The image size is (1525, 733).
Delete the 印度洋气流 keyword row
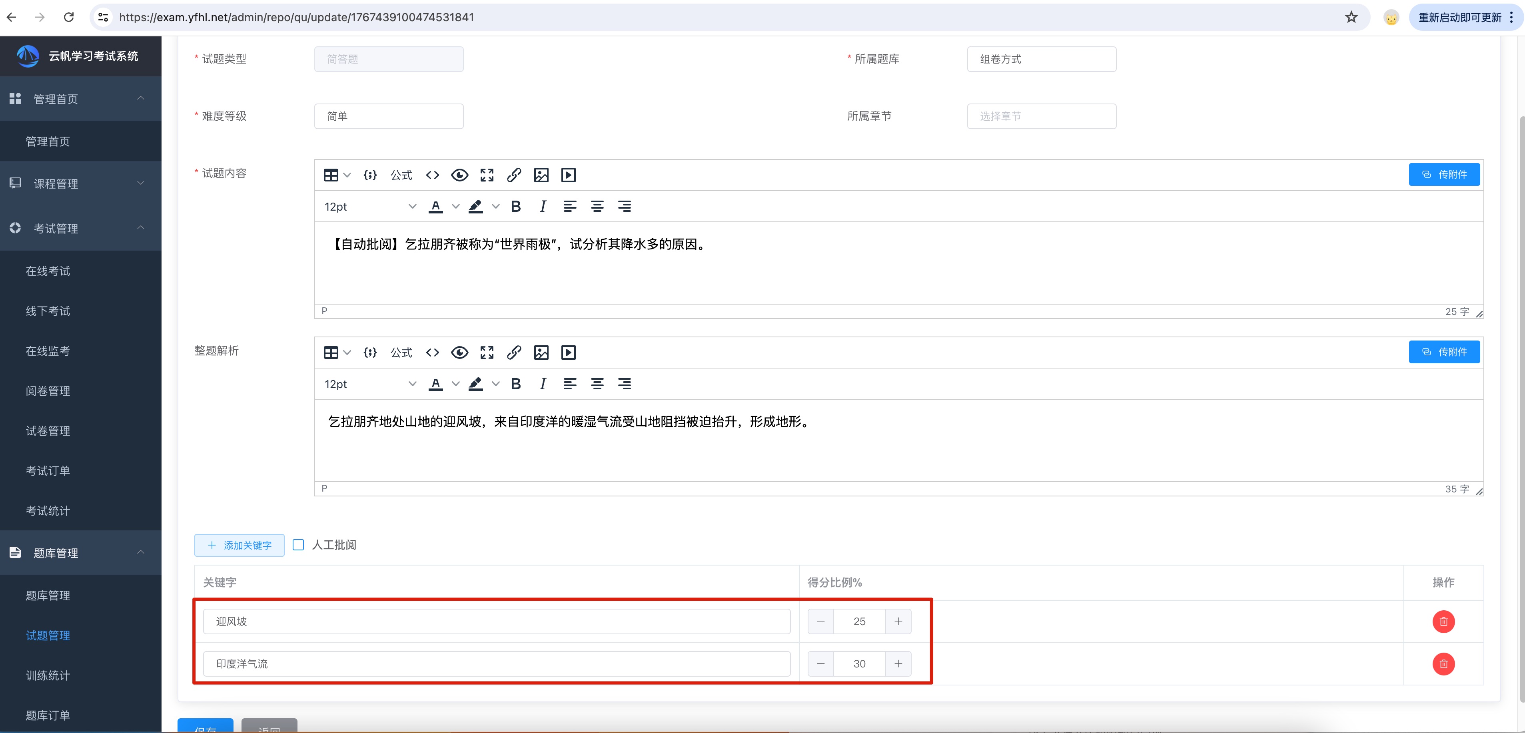point(1443,664)
